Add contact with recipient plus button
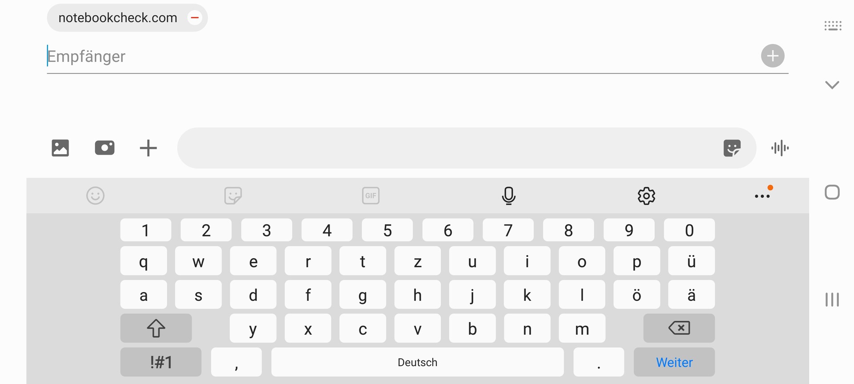This screenshot has height=384, width=854. point(773,56)
